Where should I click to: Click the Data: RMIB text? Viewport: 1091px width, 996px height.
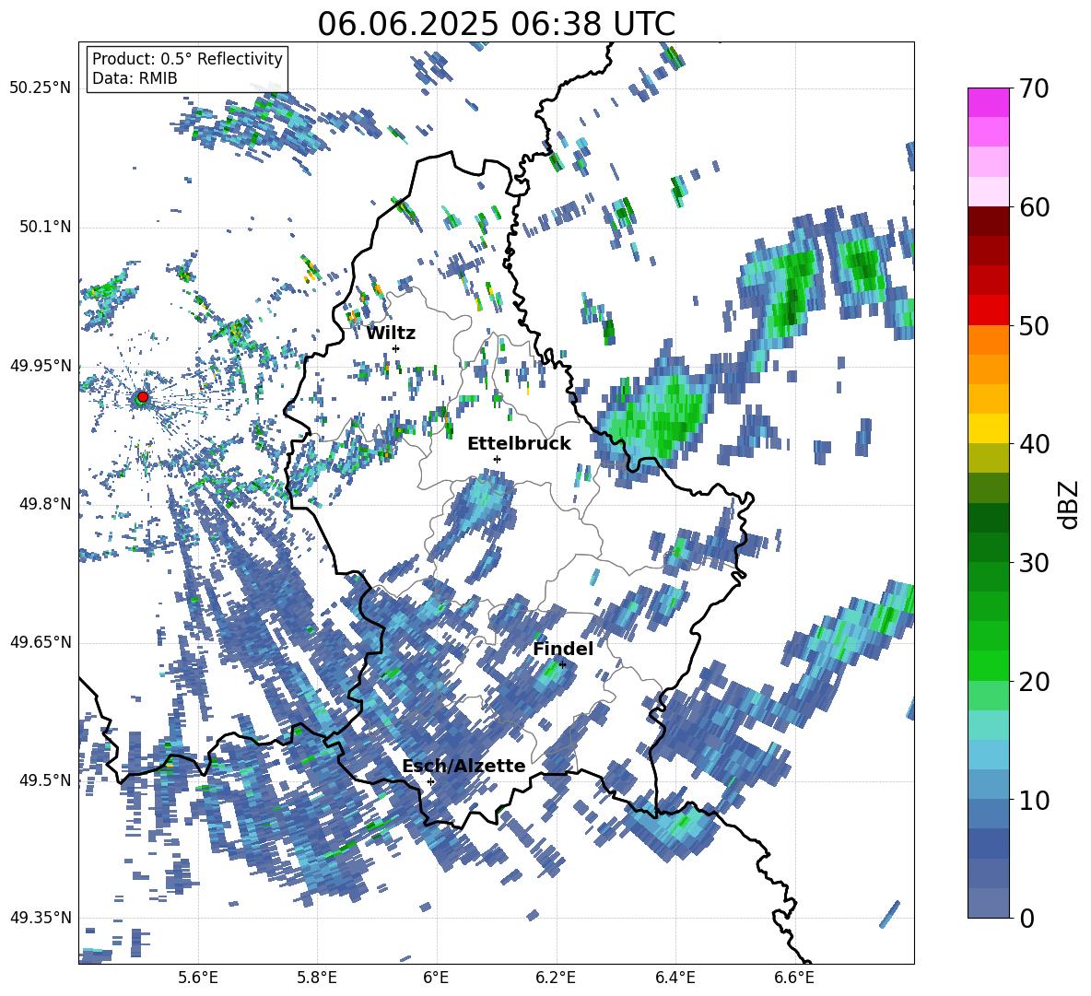pos(135,78)
